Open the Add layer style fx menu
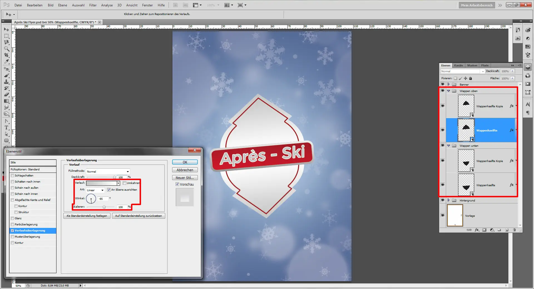Viewport: 534px width, 289px height. point(477,230)
